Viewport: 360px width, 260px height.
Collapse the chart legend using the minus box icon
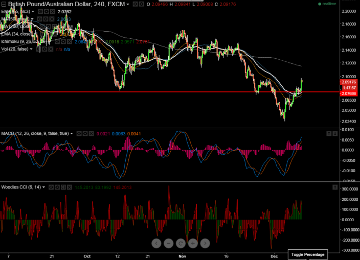coord(4,4)
